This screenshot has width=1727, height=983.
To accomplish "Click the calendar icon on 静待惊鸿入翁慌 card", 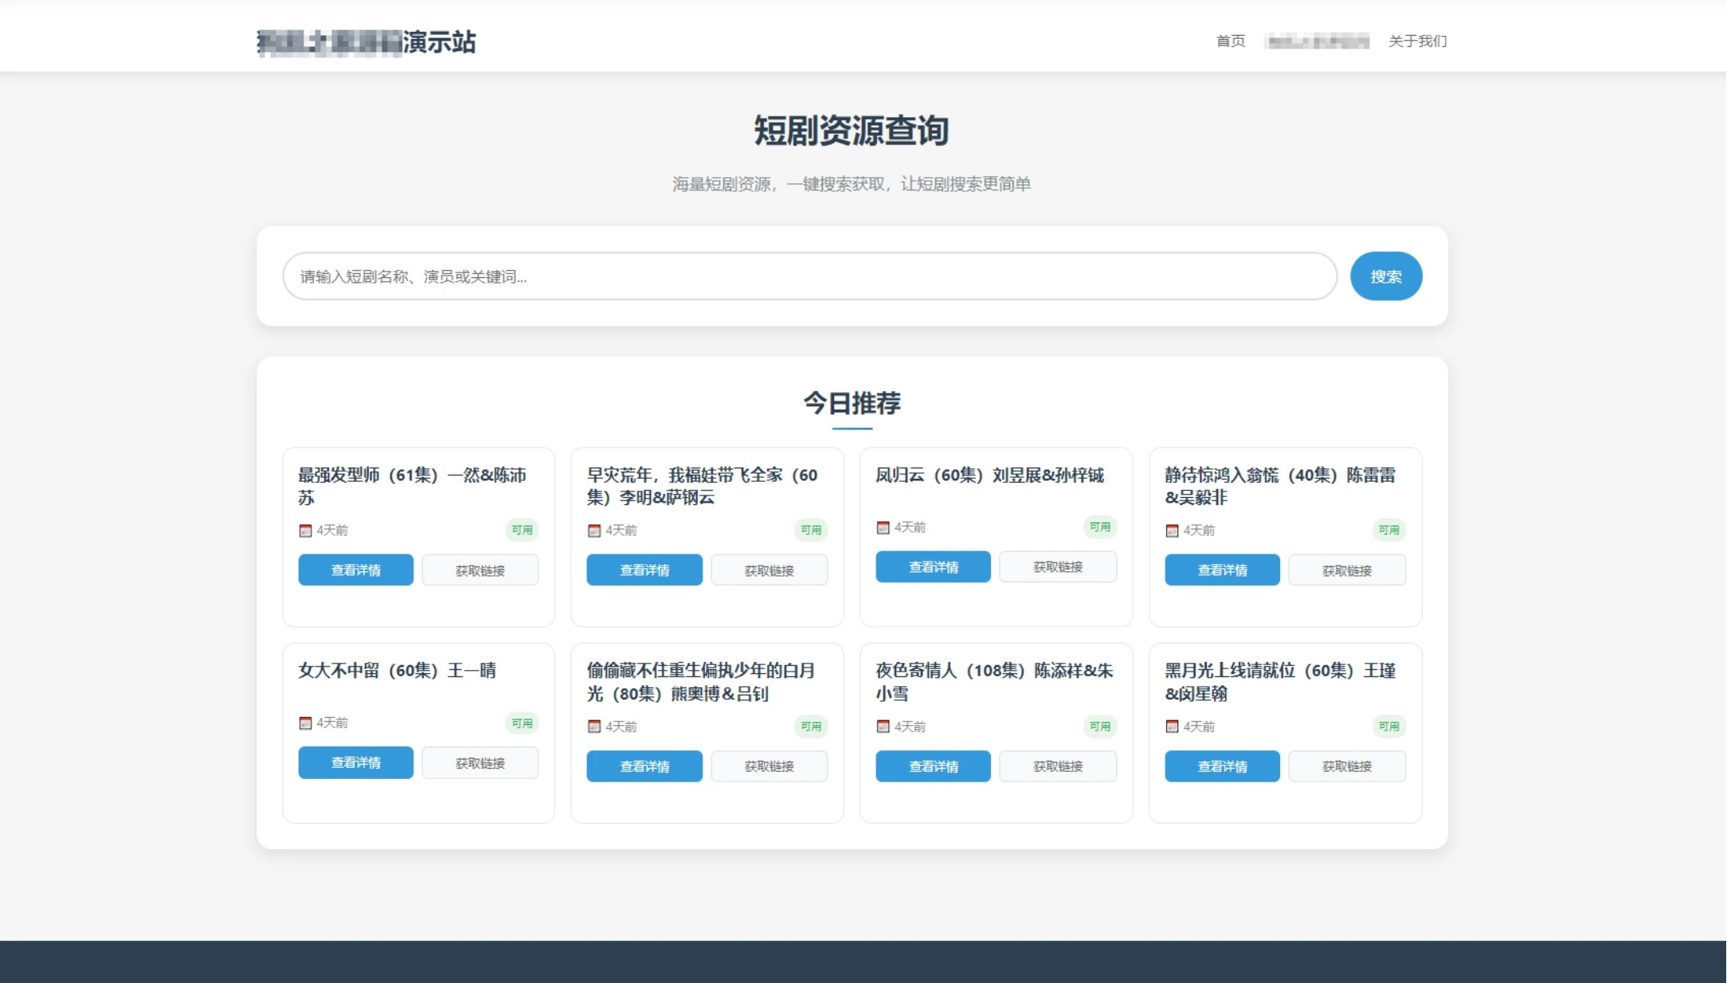I will [1172, 531].
